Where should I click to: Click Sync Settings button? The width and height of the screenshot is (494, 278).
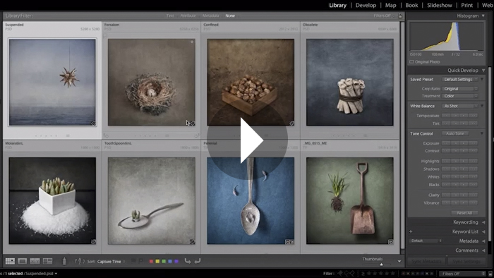point(466,261)
